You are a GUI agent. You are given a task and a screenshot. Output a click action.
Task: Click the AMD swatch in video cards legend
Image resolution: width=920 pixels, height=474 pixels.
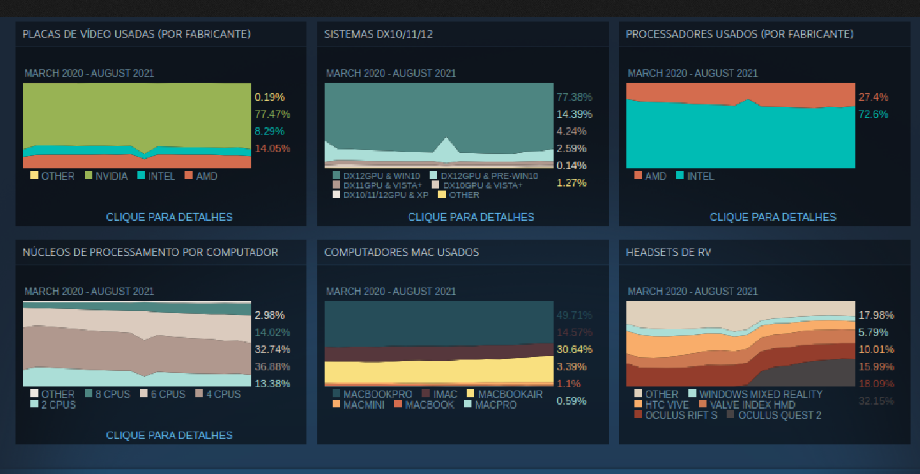pyautogui.click(x=189, y=176)
